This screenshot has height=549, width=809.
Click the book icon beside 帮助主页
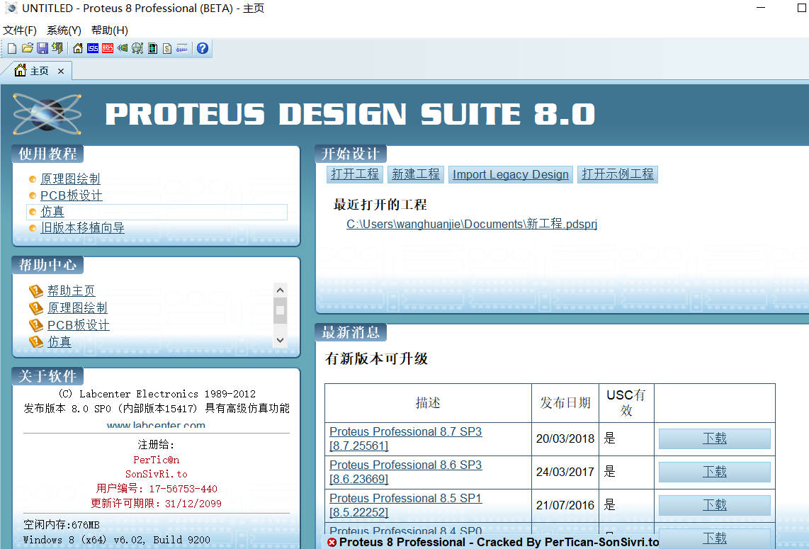click(x=35, y=291)
